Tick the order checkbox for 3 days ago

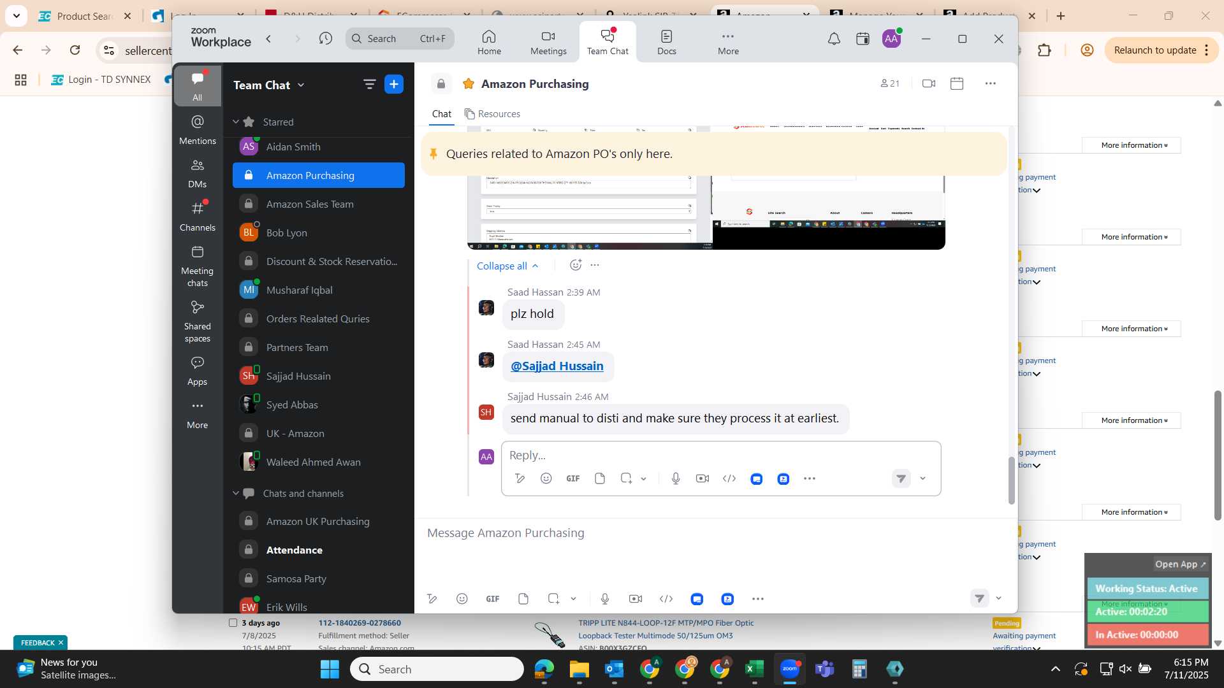coord(233,623)
